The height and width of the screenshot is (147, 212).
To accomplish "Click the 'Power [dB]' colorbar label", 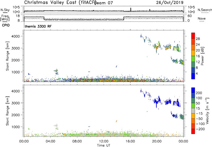I will click(x=202, y=56).
